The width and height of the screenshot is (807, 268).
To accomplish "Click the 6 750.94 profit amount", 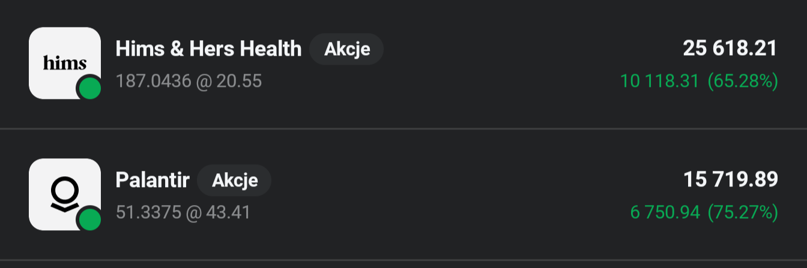I will pos(665,212).
